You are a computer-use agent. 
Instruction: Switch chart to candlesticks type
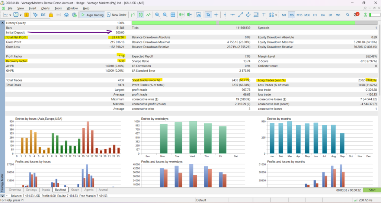(141, 15)
